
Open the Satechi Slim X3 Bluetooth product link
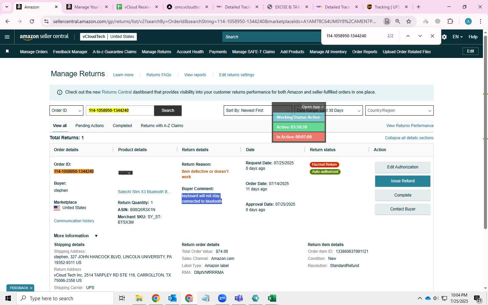pyautogui.click(x=144, y=192)
